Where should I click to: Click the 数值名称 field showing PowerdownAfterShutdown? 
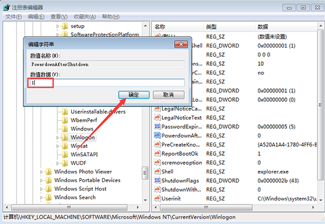[107, 64]
